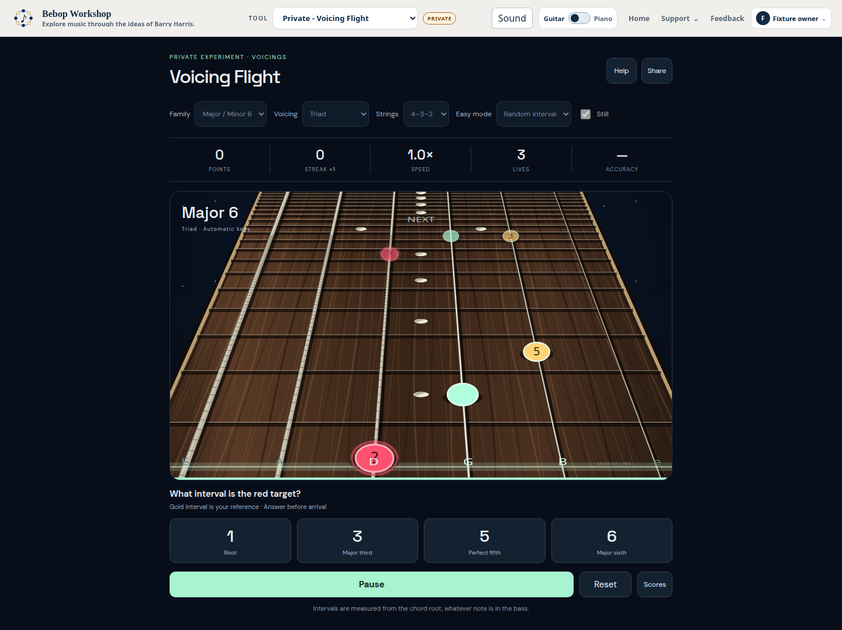Viewport: 842px width, 630px height.
Task: Click the Fixture owner avatar icon
Action: click(x=762, y=18)
